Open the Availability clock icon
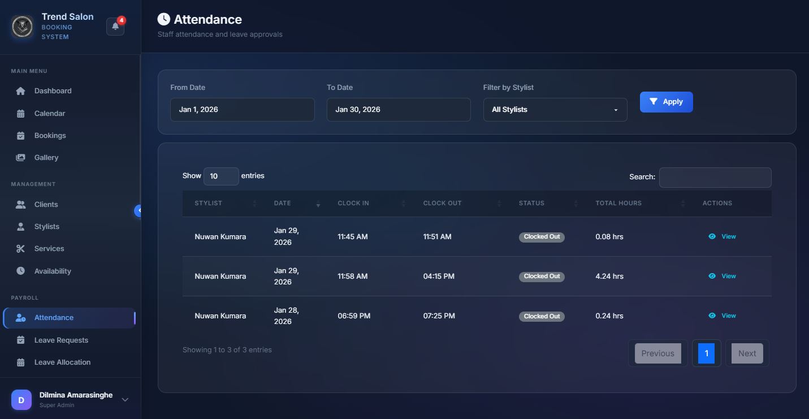 click(x=20, y=271)
